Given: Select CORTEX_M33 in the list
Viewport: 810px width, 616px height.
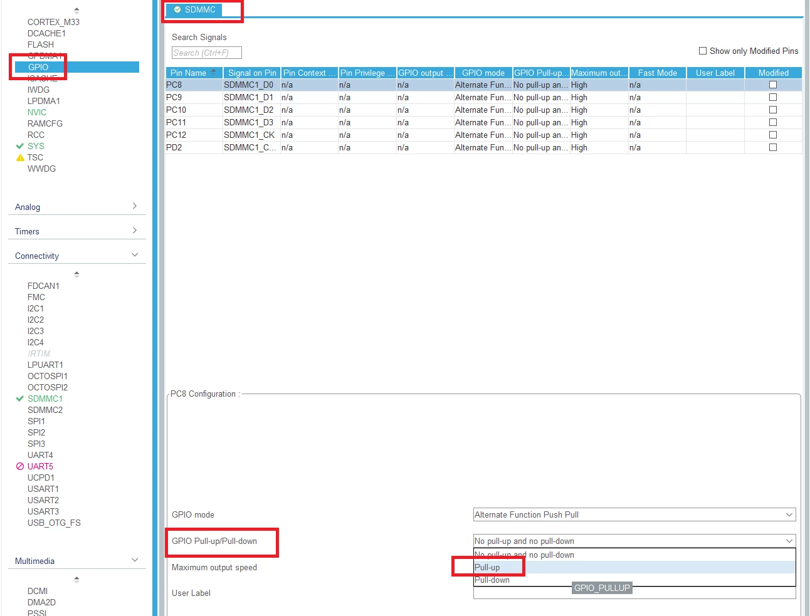Looking at the screenshot, I should point(53,22).
